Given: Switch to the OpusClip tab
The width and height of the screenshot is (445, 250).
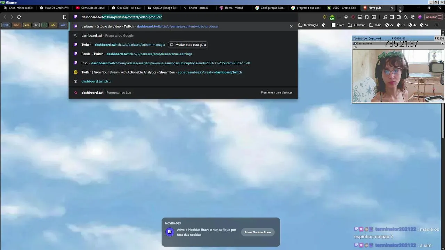Looking at the screenshot, I should coord(126,8).
